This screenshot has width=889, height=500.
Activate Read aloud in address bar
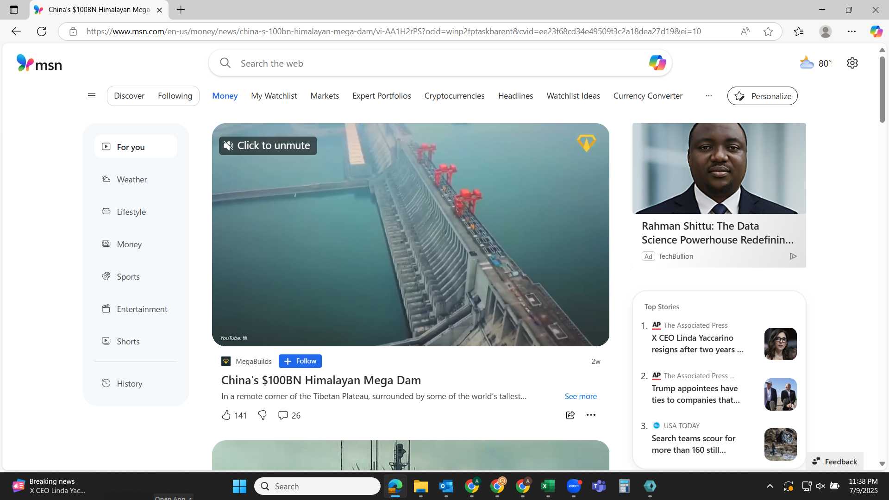(745, 31)
